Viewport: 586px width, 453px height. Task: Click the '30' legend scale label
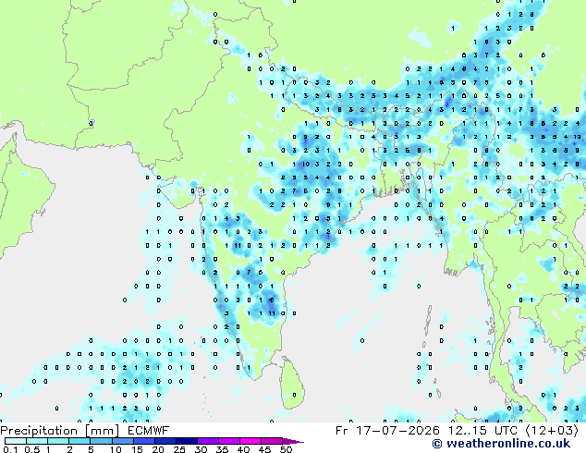[201, 449]
